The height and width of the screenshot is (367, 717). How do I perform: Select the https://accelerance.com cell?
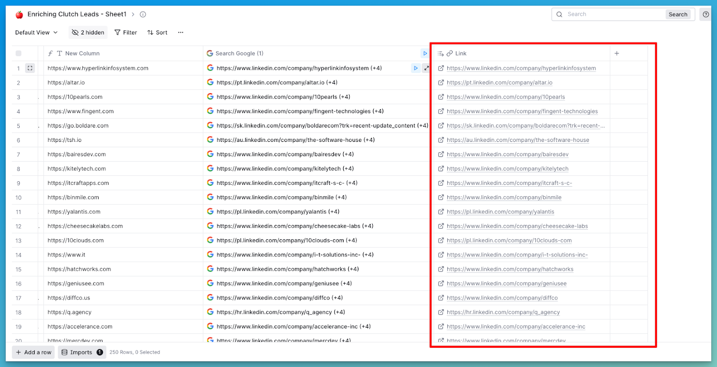click(123, 327)
